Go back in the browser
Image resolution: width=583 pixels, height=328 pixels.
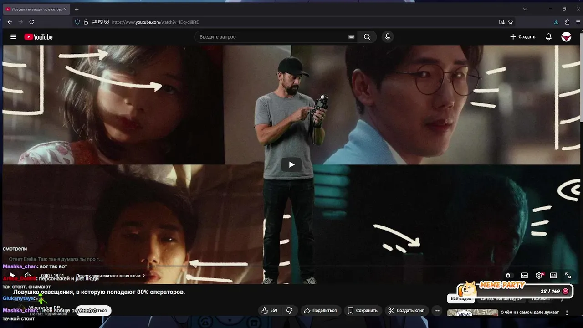click(x=10, y=22)
